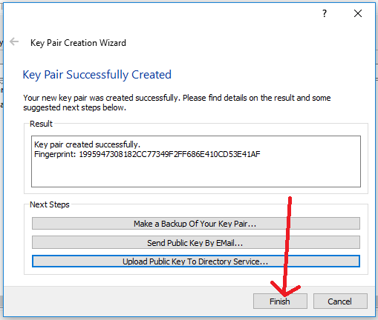Click the 'Next Steps' group box label
The height and width of the screenshot is (320, 378).
[x=50, y=204]
